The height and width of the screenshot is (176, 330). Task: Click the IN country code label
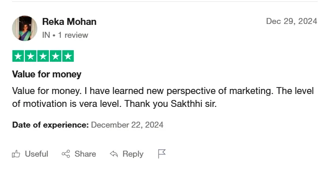[x=46, y=35]
